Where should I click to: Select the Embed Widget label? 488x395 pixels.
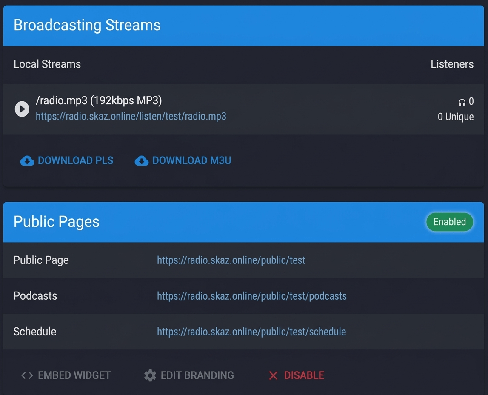pyautogui.click(x=74, y=375)
